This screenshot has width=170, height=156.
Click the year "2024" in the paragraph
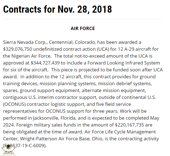pyautogui.click(x=9, y=125)
